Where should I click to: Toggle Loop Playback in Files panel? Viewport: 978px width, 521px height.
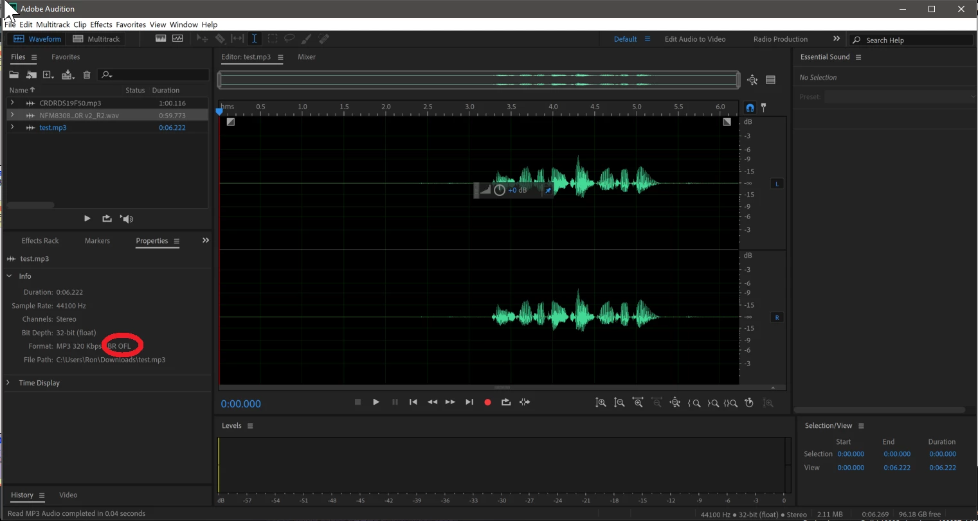(x=107, y=218)
